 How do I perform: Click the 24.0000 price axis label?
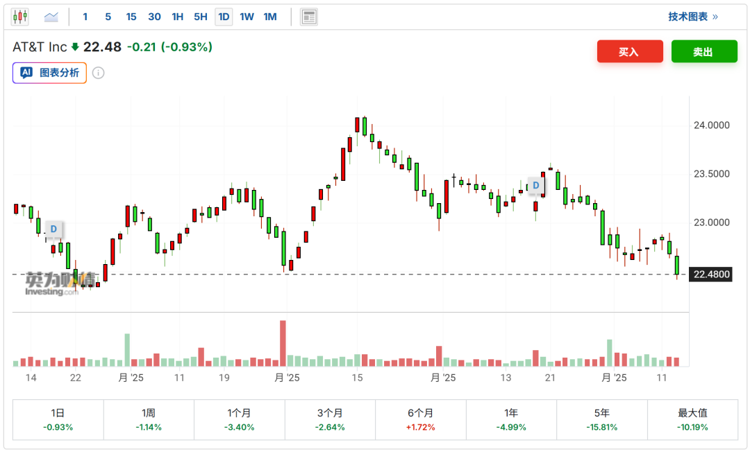711,125
